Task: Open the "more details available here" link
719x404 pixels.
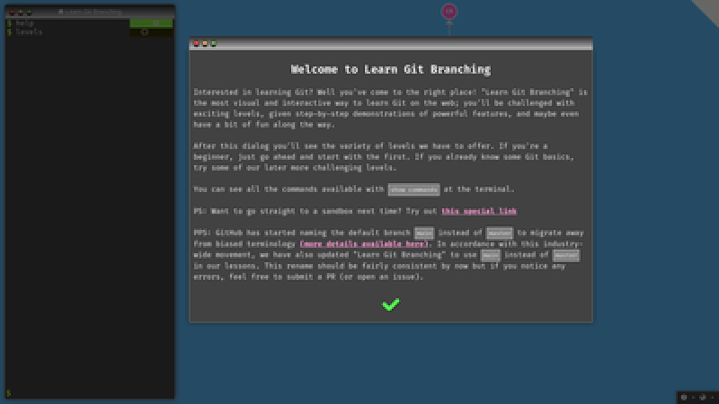Action: (x=364, y=244)
